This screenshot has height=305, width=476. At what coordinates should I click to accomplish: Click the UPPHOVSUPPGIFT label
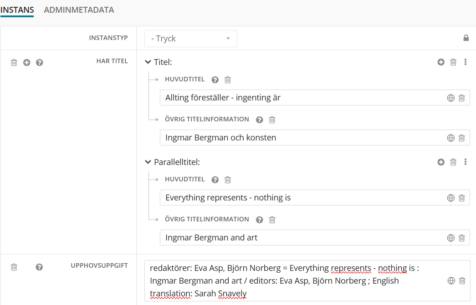[x=99, y=265]
